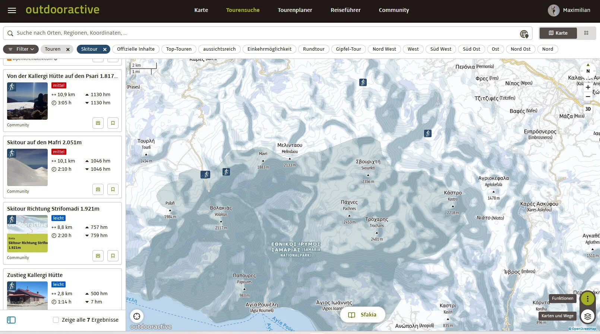This screenshot has height=334, width=600.
Task: Toggle the Rundtour filter chip
Action: click(313, 49)
